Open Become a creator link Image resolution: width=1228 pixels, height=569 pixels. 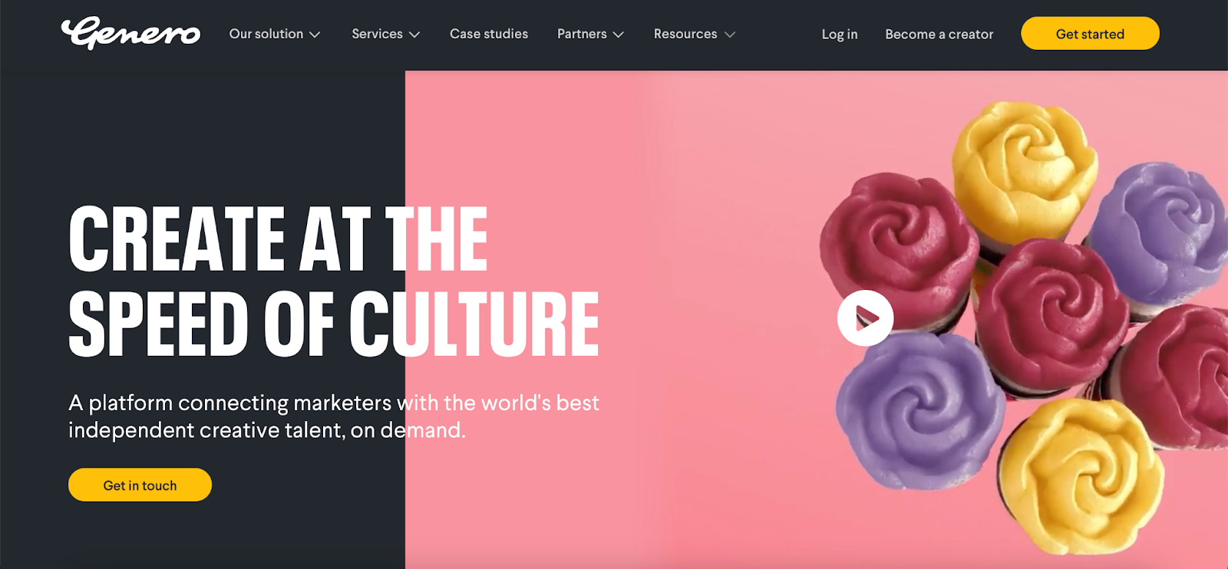(939, 35)
